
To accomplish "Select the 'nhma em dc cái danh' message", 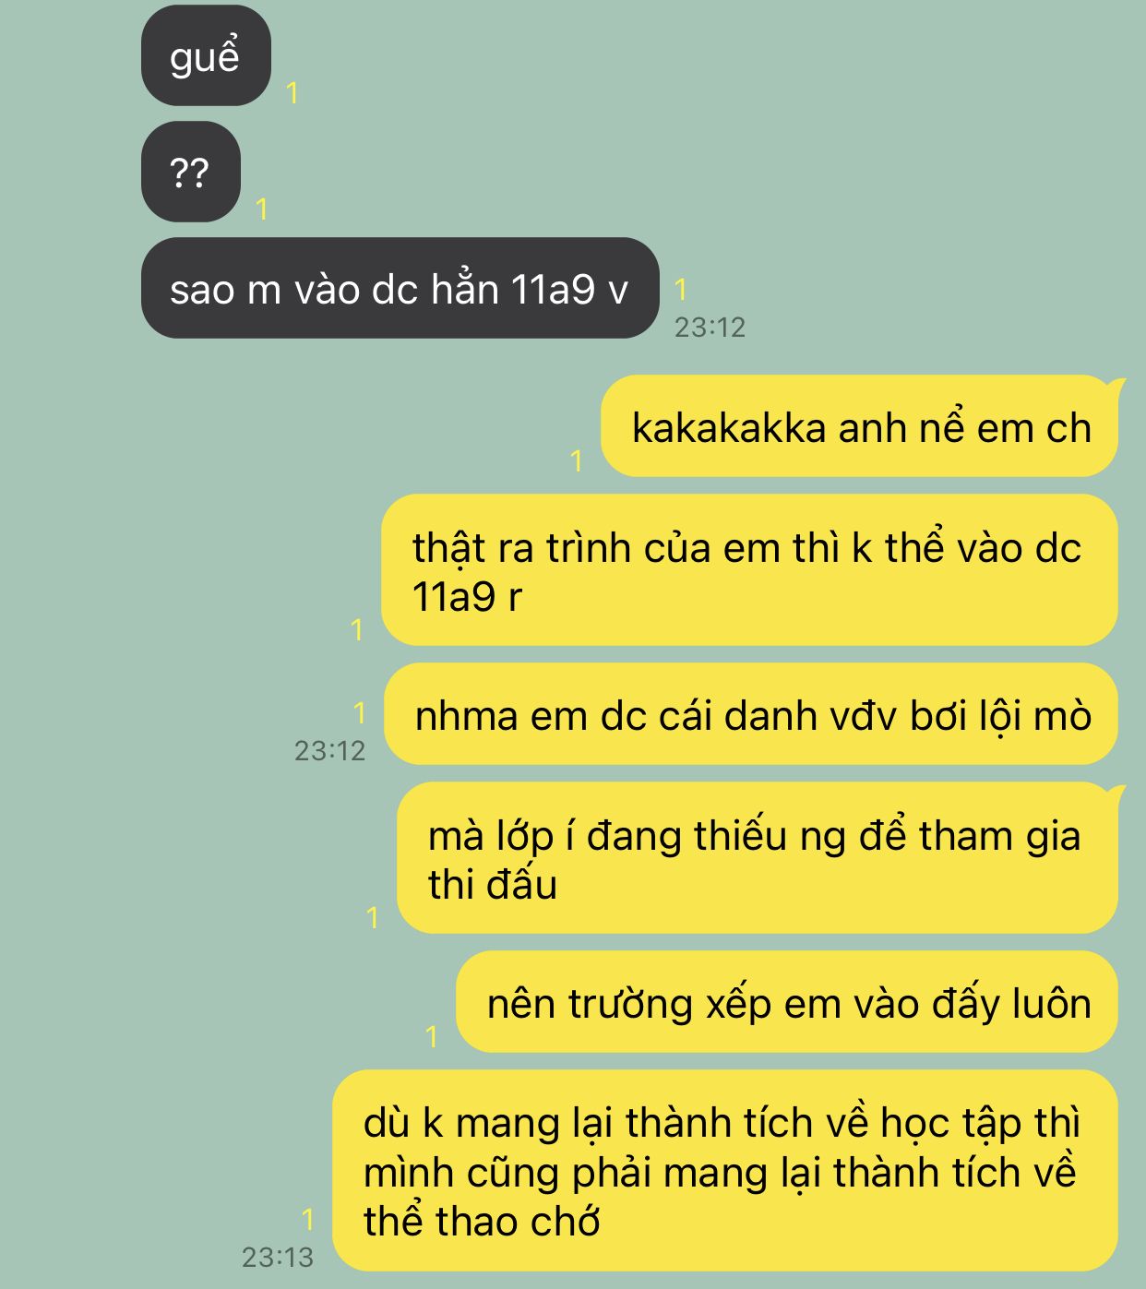I will pyautogui.click(x=751, y=714).
